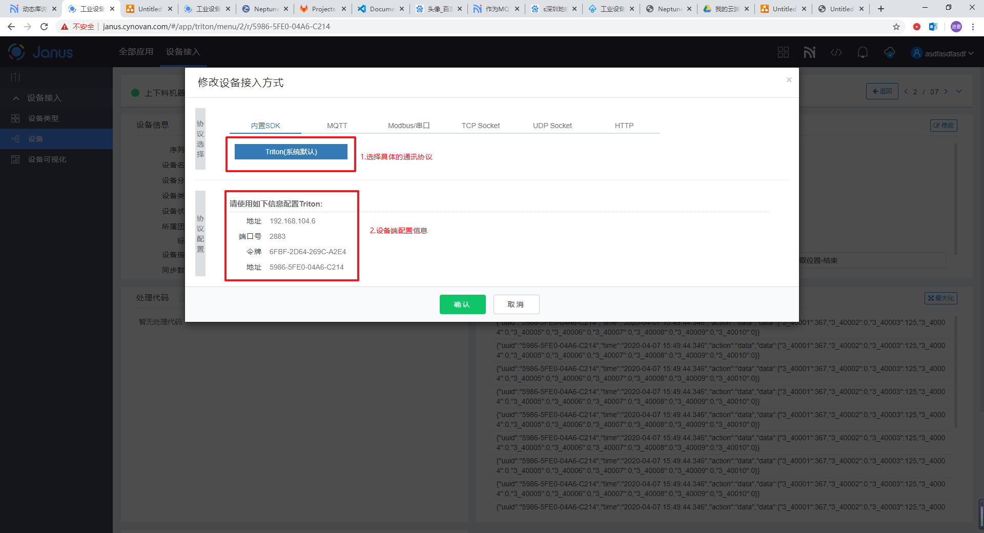The width and height of the screenshot is (984, 533).
Task: Click the Janus logo in the header
Action: click(x=40, y=52)
